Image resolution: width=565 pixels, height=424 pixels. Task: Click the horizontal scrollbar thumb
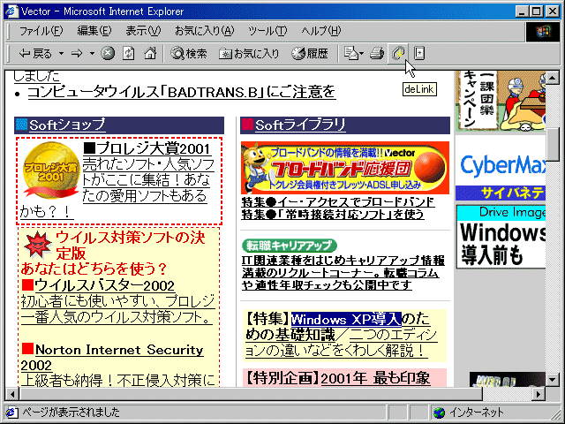(x=251, y=393)
